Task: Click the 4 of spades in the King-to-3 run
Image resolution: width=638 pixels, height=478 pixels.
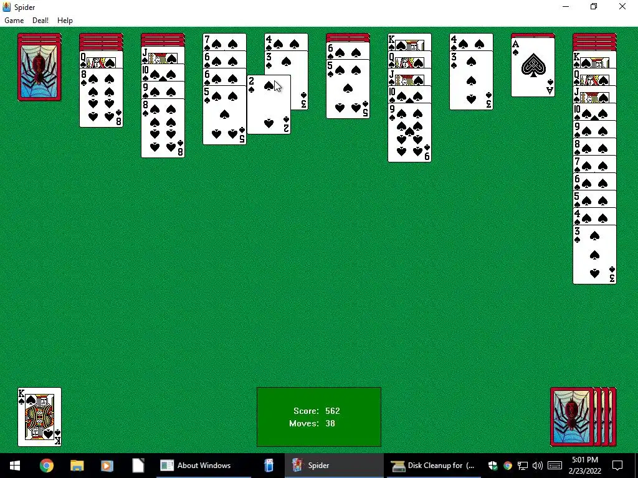Action: click(x=594, y=217)
